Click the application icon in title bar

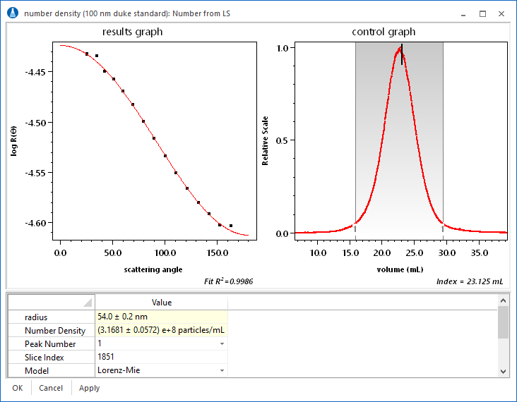pyautogui.click(x=12, y=13)
